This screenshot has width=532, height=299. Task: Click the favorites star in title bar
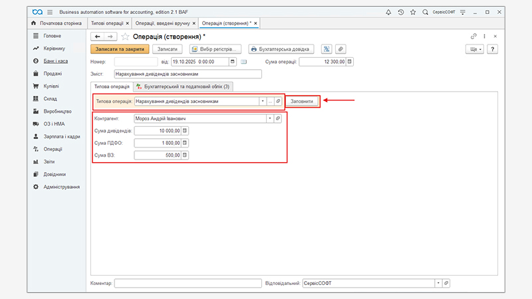(x=414, y=13)
